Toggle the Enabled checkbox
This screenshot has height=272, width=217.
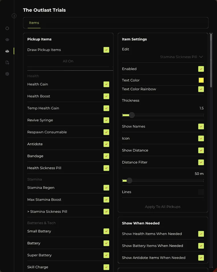click(201, 69)
